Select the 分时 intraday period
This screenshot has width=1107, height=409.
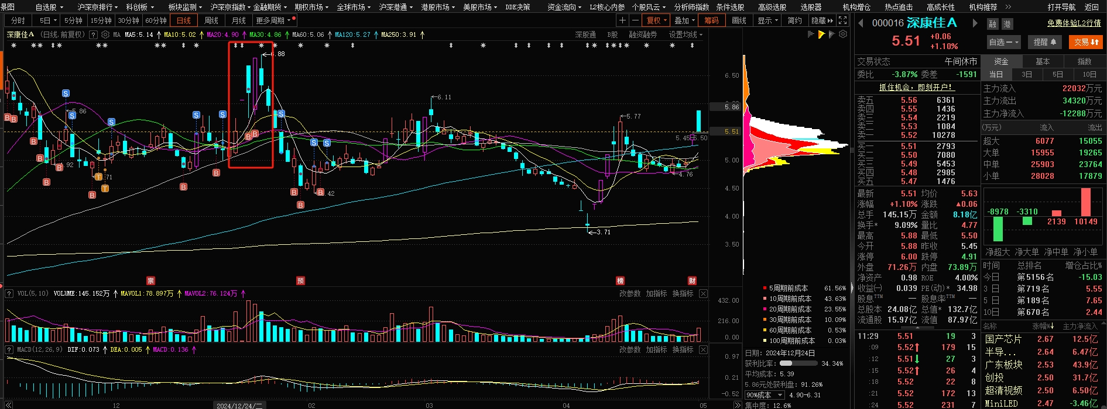[x=18, y=20]
